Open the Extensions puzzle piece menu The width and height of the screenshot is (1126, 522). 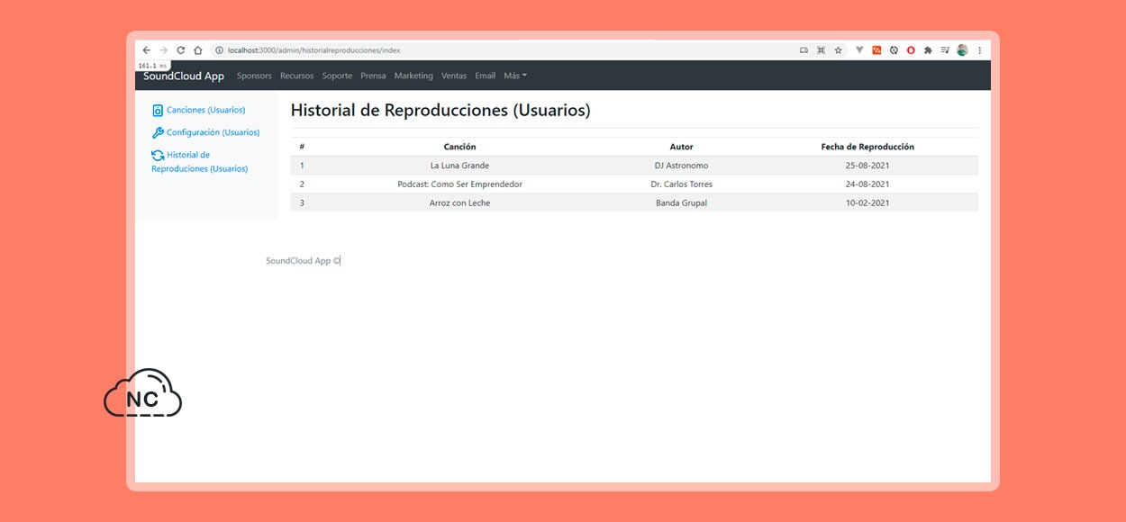coord(928,50)
